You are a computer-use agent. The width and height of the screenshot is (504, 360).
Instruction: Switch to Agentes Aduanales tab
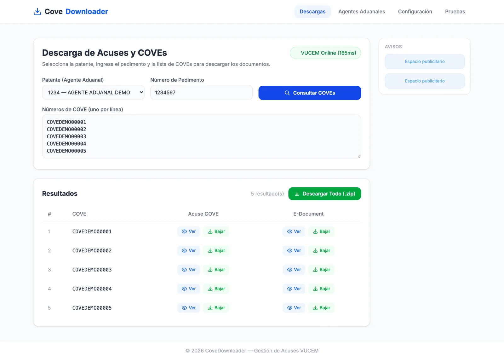(x=362, y=12)
